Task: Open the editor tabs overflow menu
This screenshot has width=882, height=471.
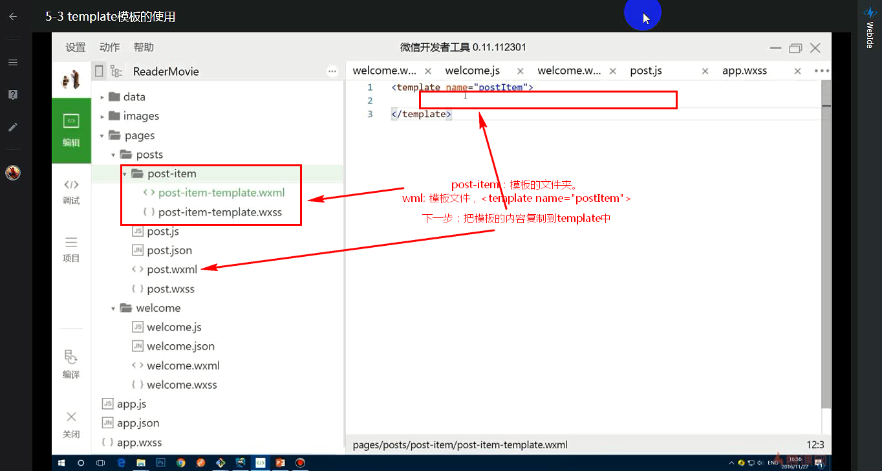Action: [x=821, y=71]
